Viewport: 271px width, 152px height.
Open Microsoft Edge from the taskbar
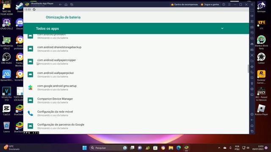click(179, 148)
